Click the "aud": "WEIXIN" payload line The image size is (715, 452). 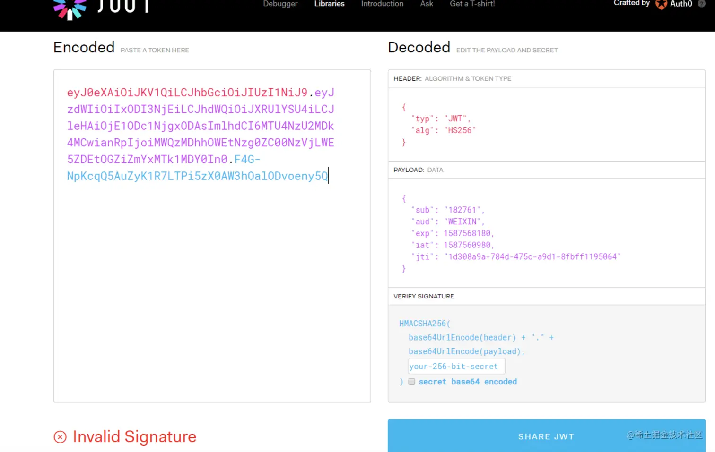[x=448, y=222]
